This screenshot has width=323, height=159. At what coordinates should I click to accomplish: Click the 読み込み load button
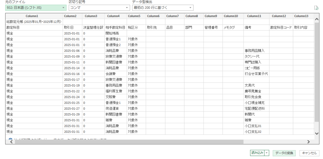[x=257, y=153]
